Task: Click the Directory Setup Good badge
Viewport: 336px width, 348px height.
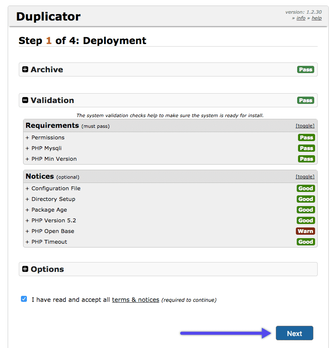Action: tap(306, 199)
